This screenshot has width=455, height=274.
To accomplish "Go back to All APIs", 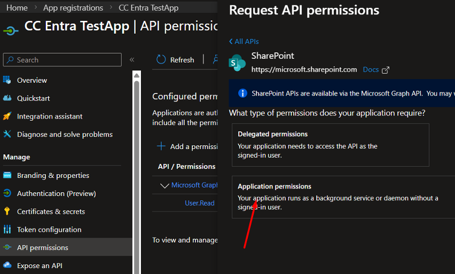I will (244, 41).
